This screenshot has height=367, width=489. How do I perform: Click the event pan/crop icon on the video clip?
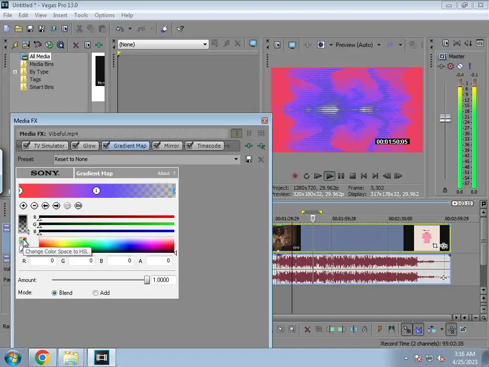[x=435, y=246]
